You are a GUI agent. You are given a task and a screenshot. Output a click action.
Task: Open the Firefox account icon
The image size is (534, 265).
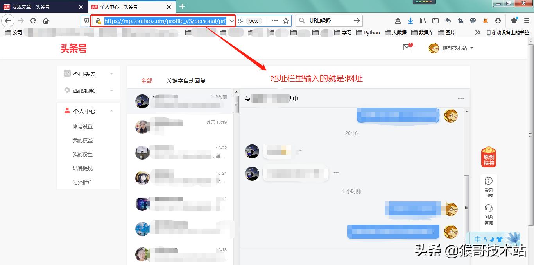498,20
